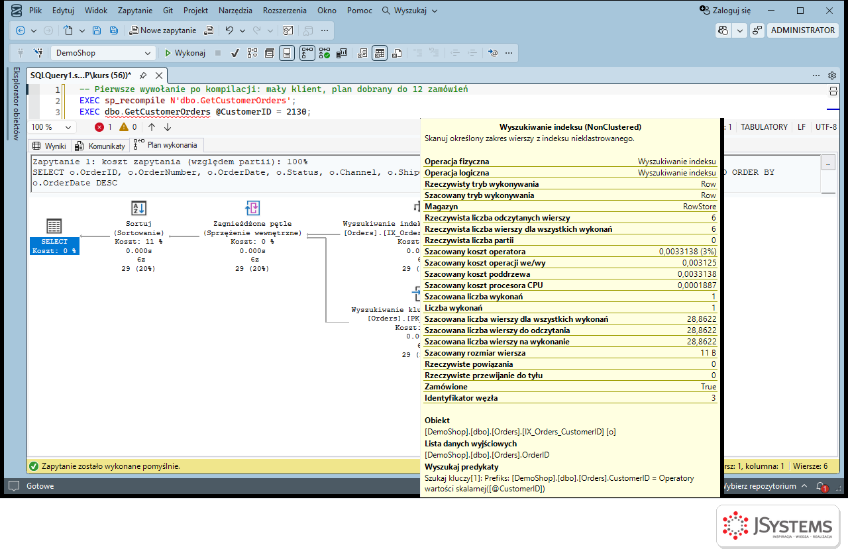Open the Narzędzia menu
The image size is (848, 553).
click(235, 11)
